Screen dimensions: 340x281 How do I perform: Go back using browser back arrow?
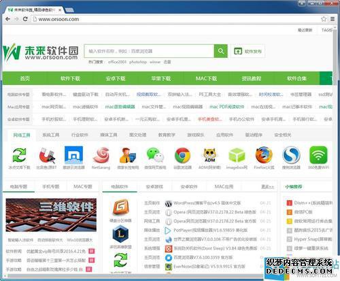click(7, 19)
